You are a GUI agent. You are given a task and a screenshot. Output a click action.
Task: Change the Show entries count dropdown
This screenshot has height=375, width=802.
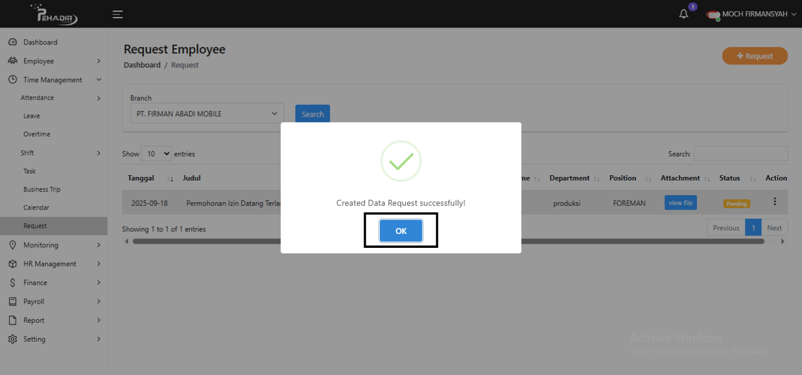(156, 154)
